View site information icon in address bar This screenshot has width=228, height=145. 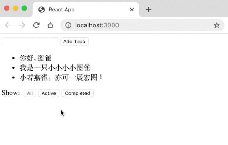(x=68, y=25)
